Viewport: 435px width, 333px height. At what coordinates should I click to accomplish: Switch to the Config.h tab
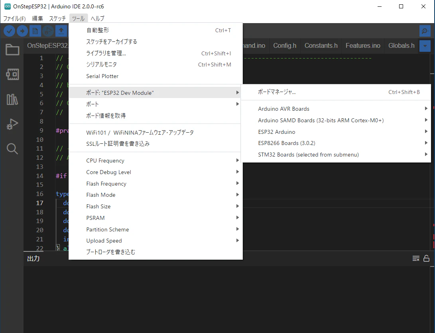(x=285, y=46)
